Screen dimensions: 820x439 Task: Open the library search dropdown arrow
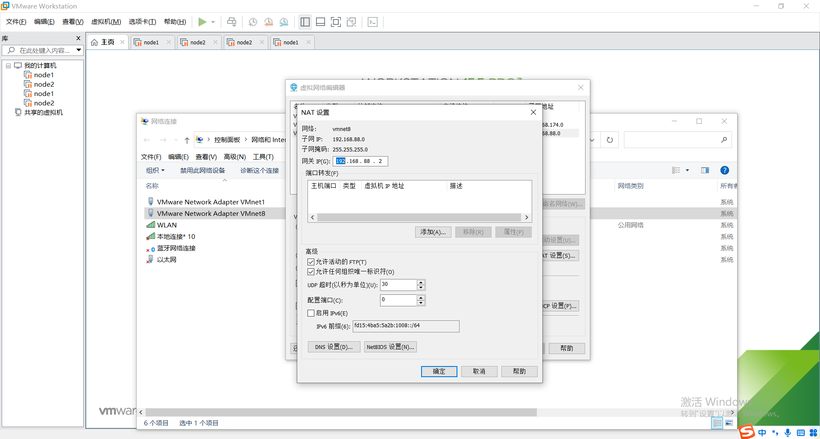coord(79,50)
